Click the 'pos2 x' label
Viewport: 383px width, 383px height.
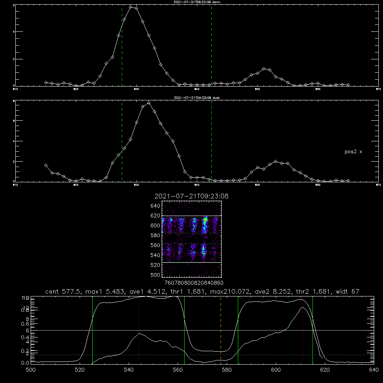pyautogui.click(x=353, y=152)
